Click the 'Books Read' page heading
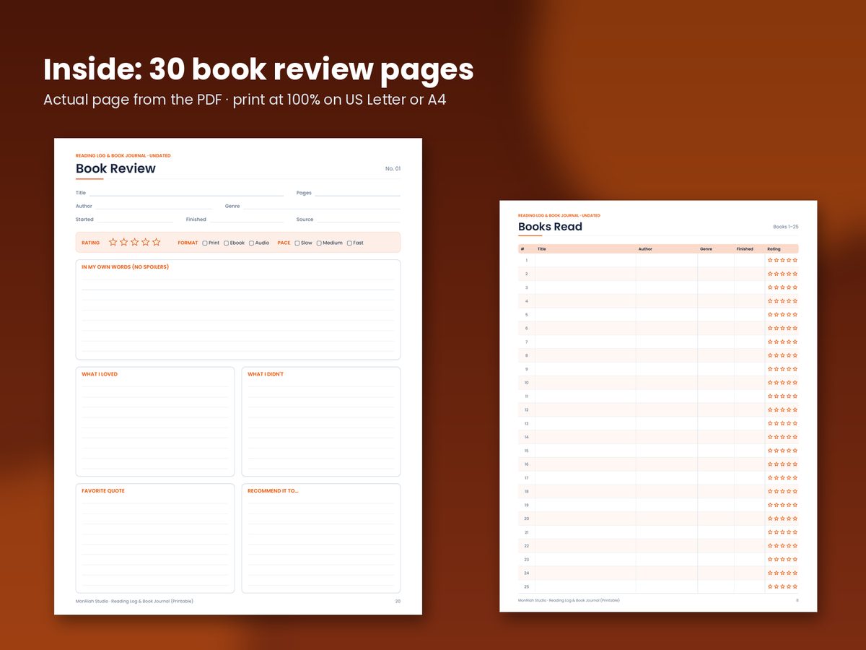This screenshot has height=650, width=866. pos(550,227)
